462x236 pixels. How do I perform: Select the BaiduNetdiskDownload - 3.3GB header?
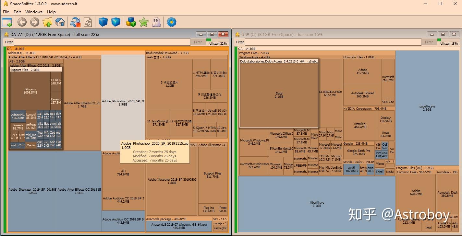point(187,53)
